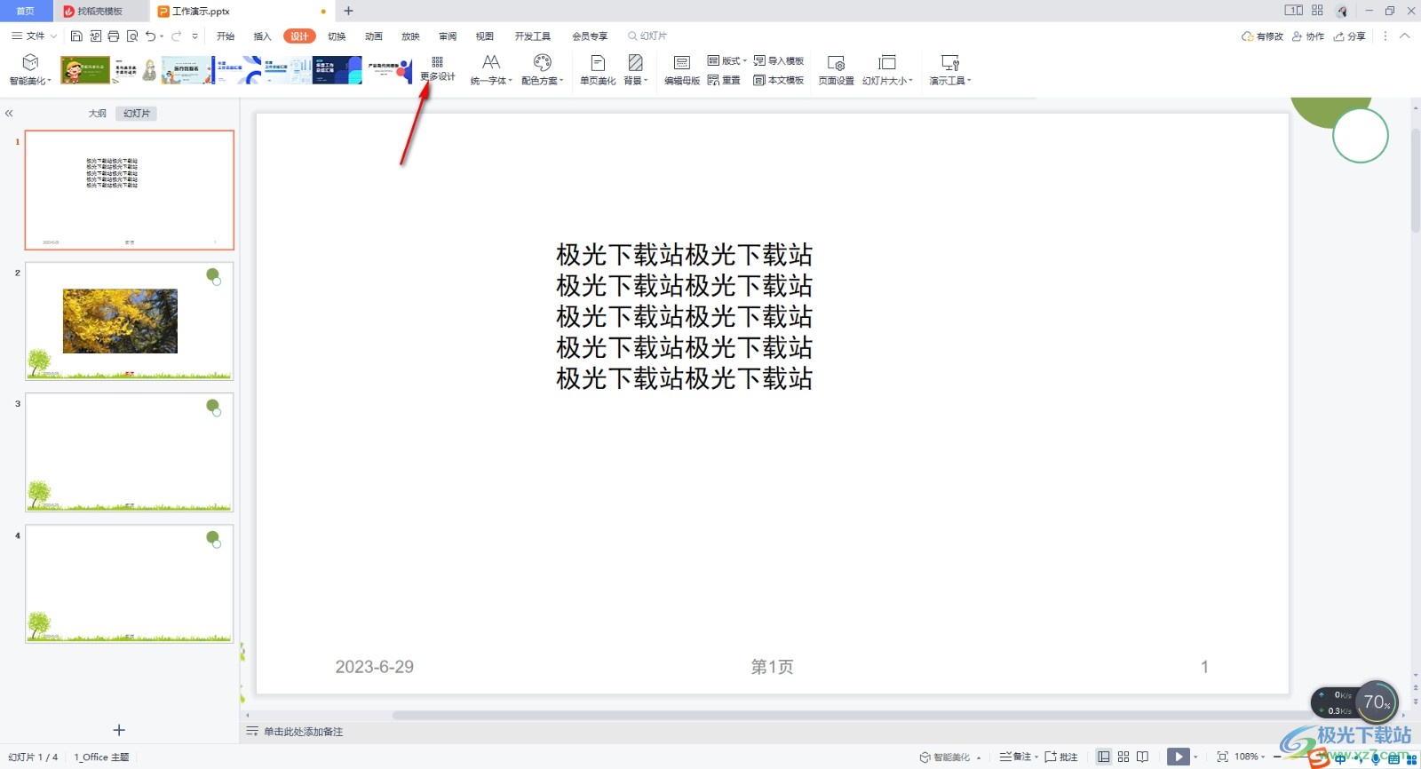Screen dimensions: 1421x769
Task: Select the dark blue design template thumbnail
Action: click(337, 70)
